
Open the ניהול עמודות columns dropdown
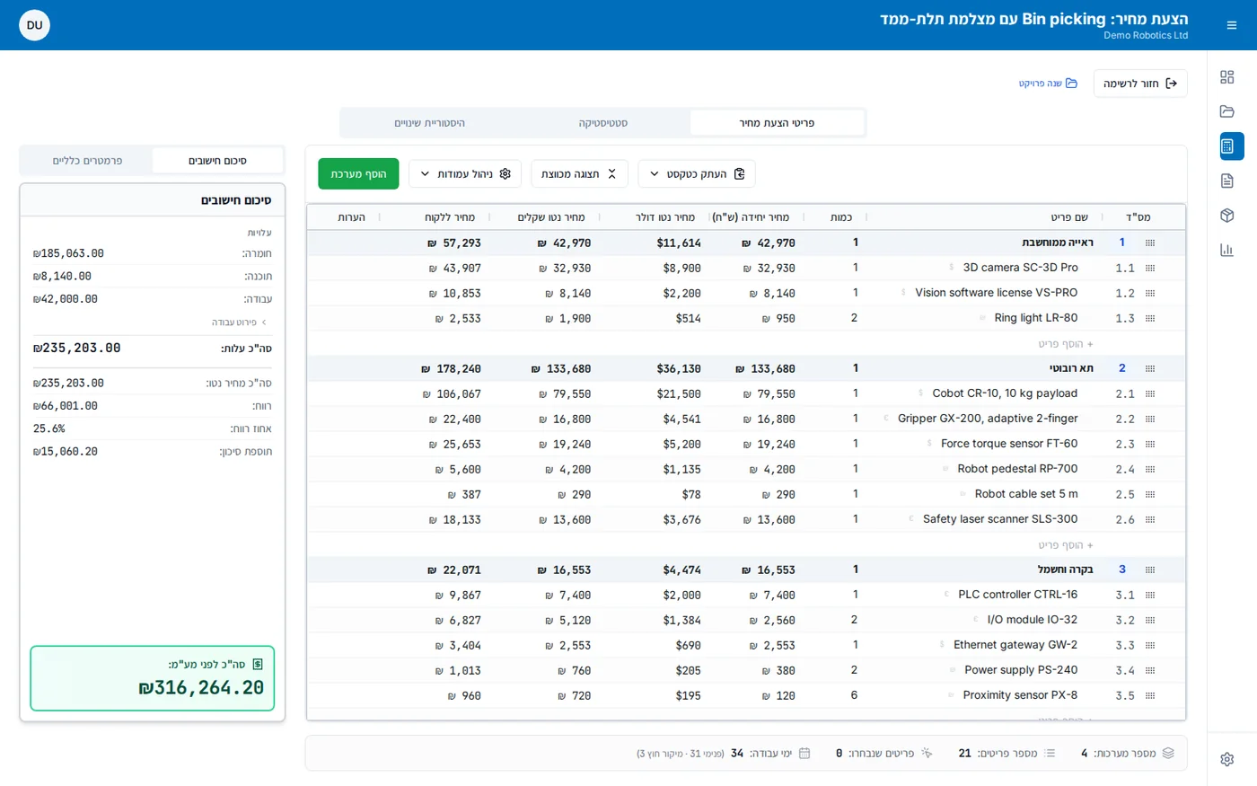tap(465, 173)
